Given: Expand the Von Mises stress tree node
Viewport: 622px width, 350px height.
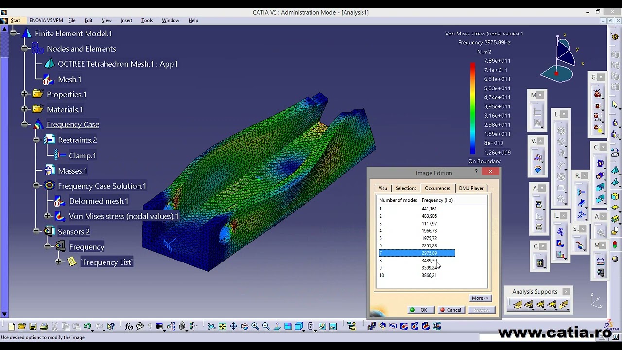Looking at the screenshot, I should (48, 216).
